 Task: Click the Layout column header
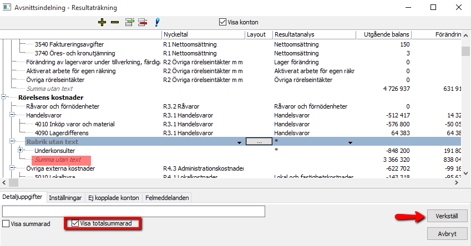click(x=259, y=34)
